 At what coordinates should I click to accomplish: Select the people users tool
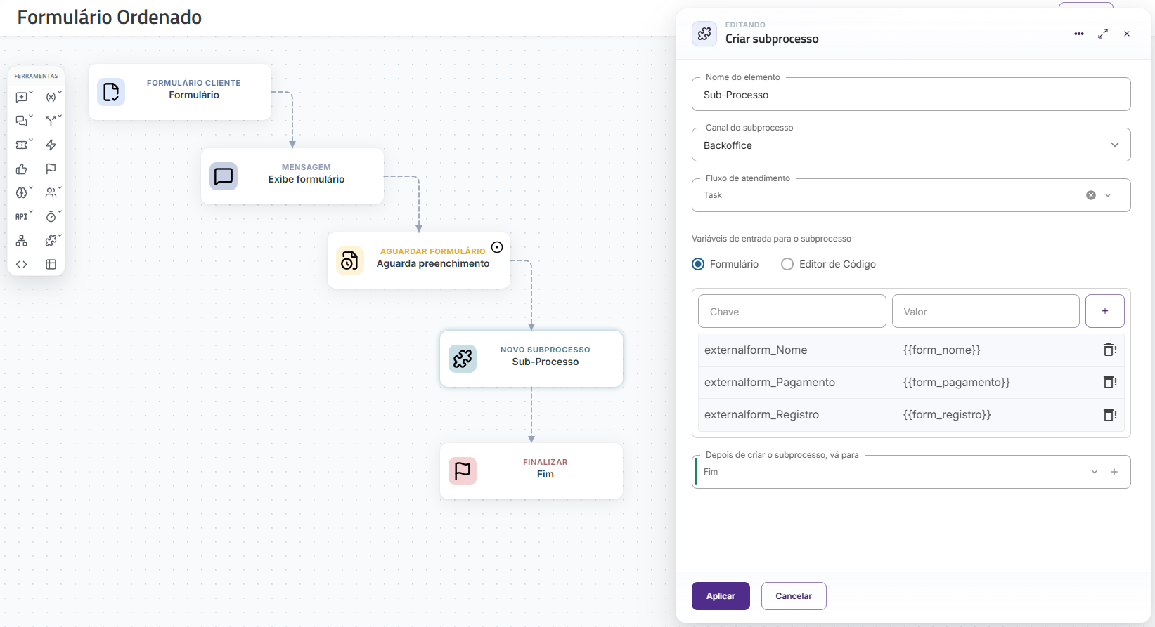(x=51, y=193)
